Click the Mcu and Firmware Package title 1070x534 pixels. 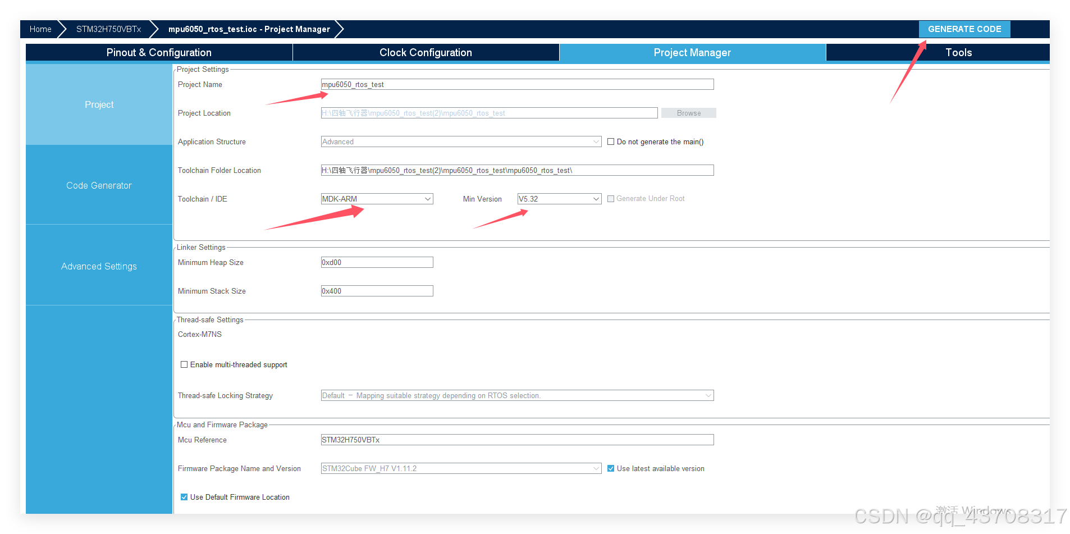coord(222,425)
